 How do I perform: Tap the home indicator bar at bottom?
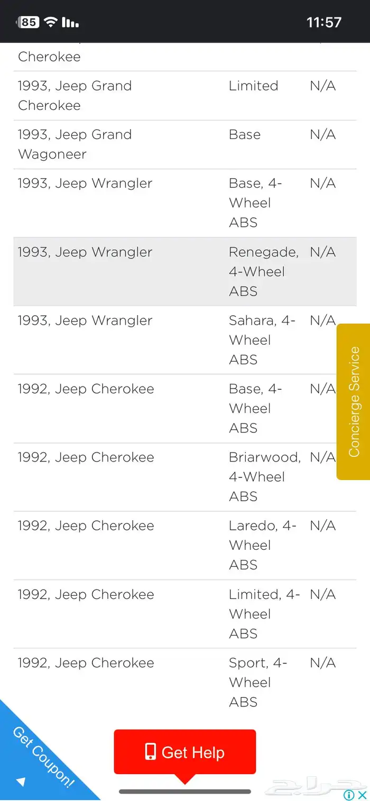[185, 791]
